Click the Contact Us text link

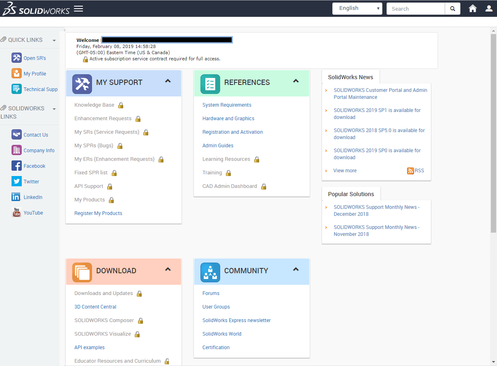pos(36,135)
